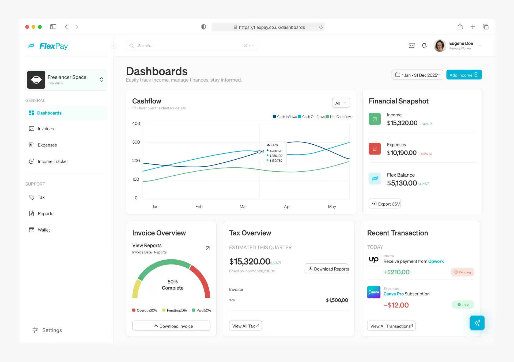Go to Invoices in sidebar
This screenshot has height=362, width=514.
point(46,129)
